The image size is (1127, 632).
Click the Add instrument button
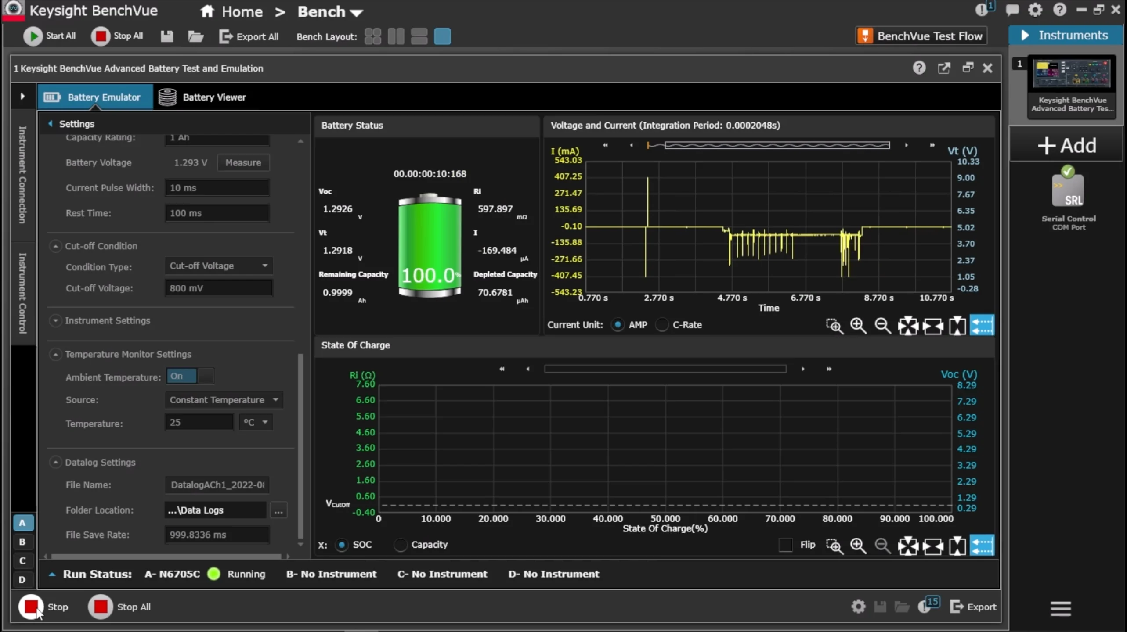pyautogui.click(x=1067, y=146)
